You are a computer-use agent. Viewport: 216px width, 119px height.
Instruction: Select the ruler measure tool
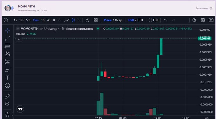point(7,96)
